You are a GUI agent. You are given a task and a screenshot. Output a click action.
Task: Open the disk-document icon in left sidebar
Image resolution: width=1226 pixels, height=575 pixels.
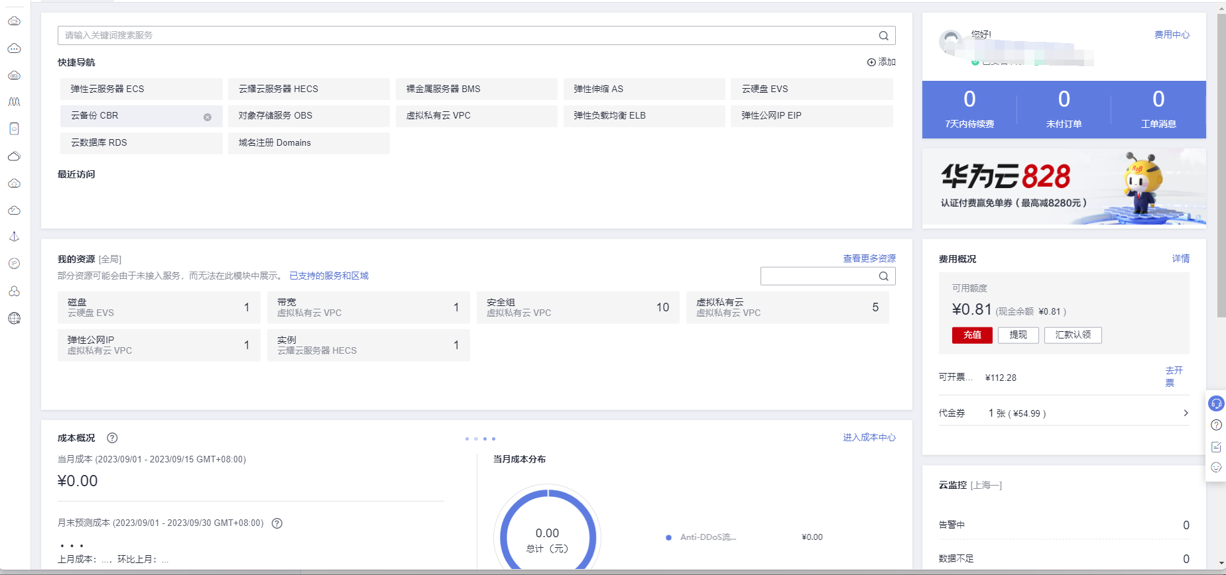(14, 129)
